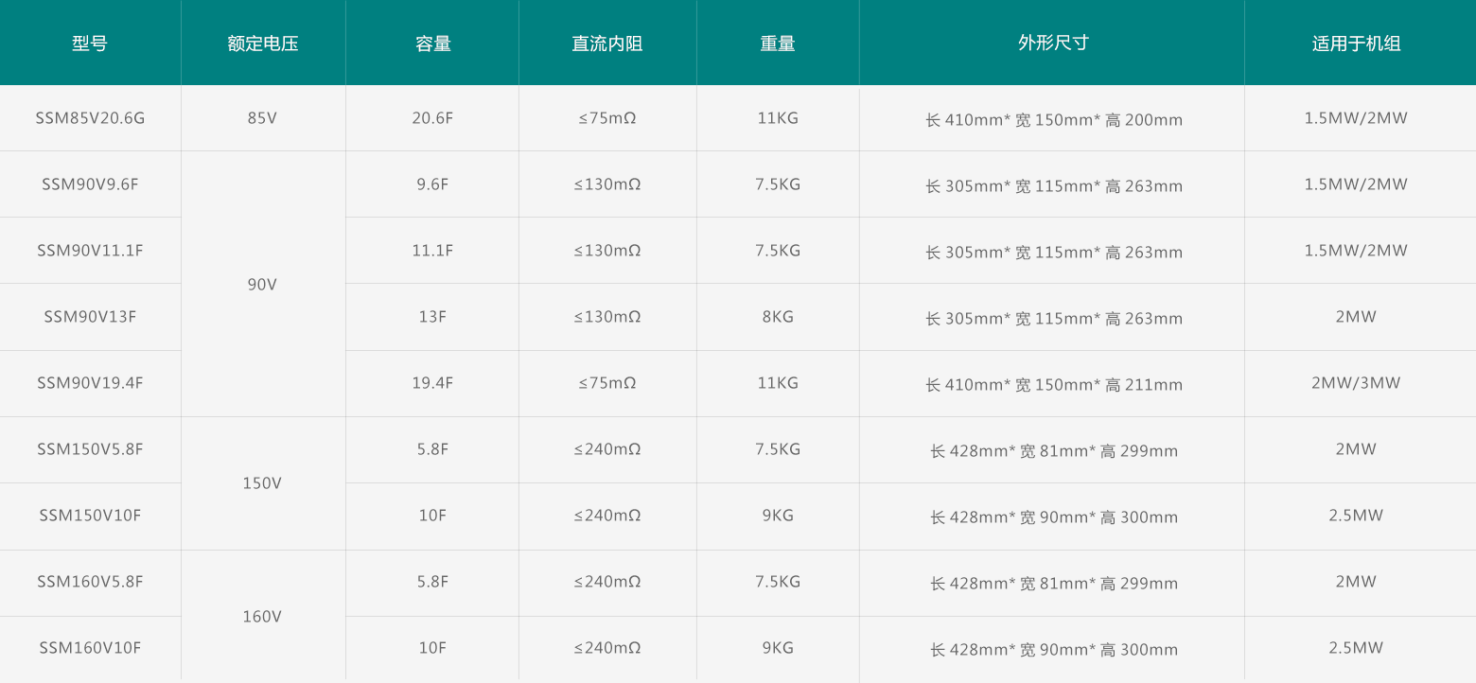Screen dimensions: 1476x683
Task: Click model SSM85V20.6G cell
Action: pos(90,118)
